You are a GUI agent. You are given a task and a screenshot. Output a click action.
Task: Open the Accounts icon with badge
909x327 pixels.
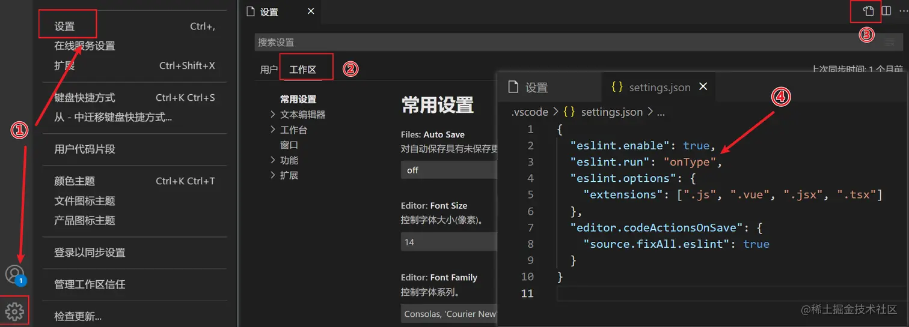click(15, 275)
